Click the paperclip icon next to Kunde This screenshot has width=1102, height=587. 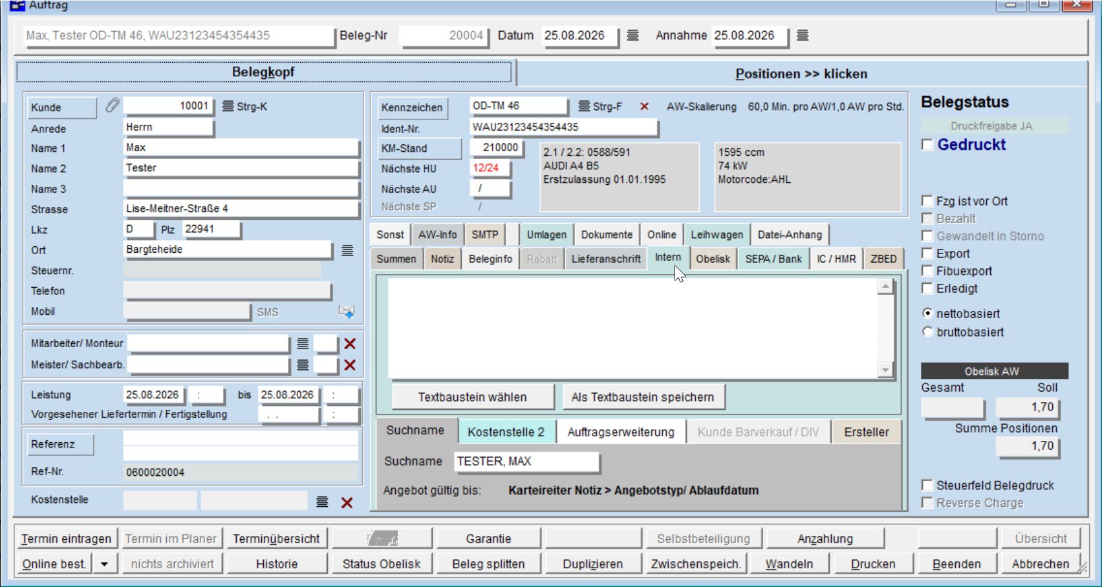click(113, 105)
